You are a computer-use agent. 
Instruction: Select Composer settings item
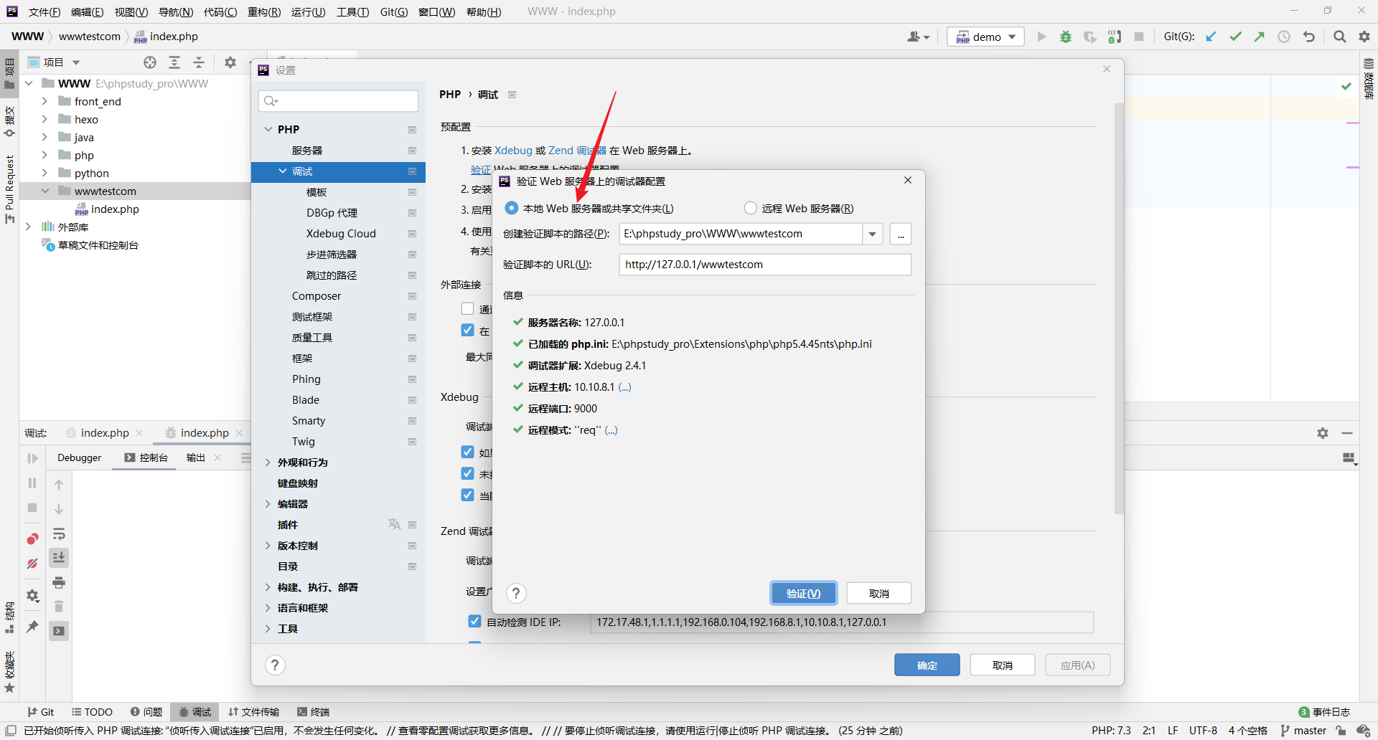[317, 296]
